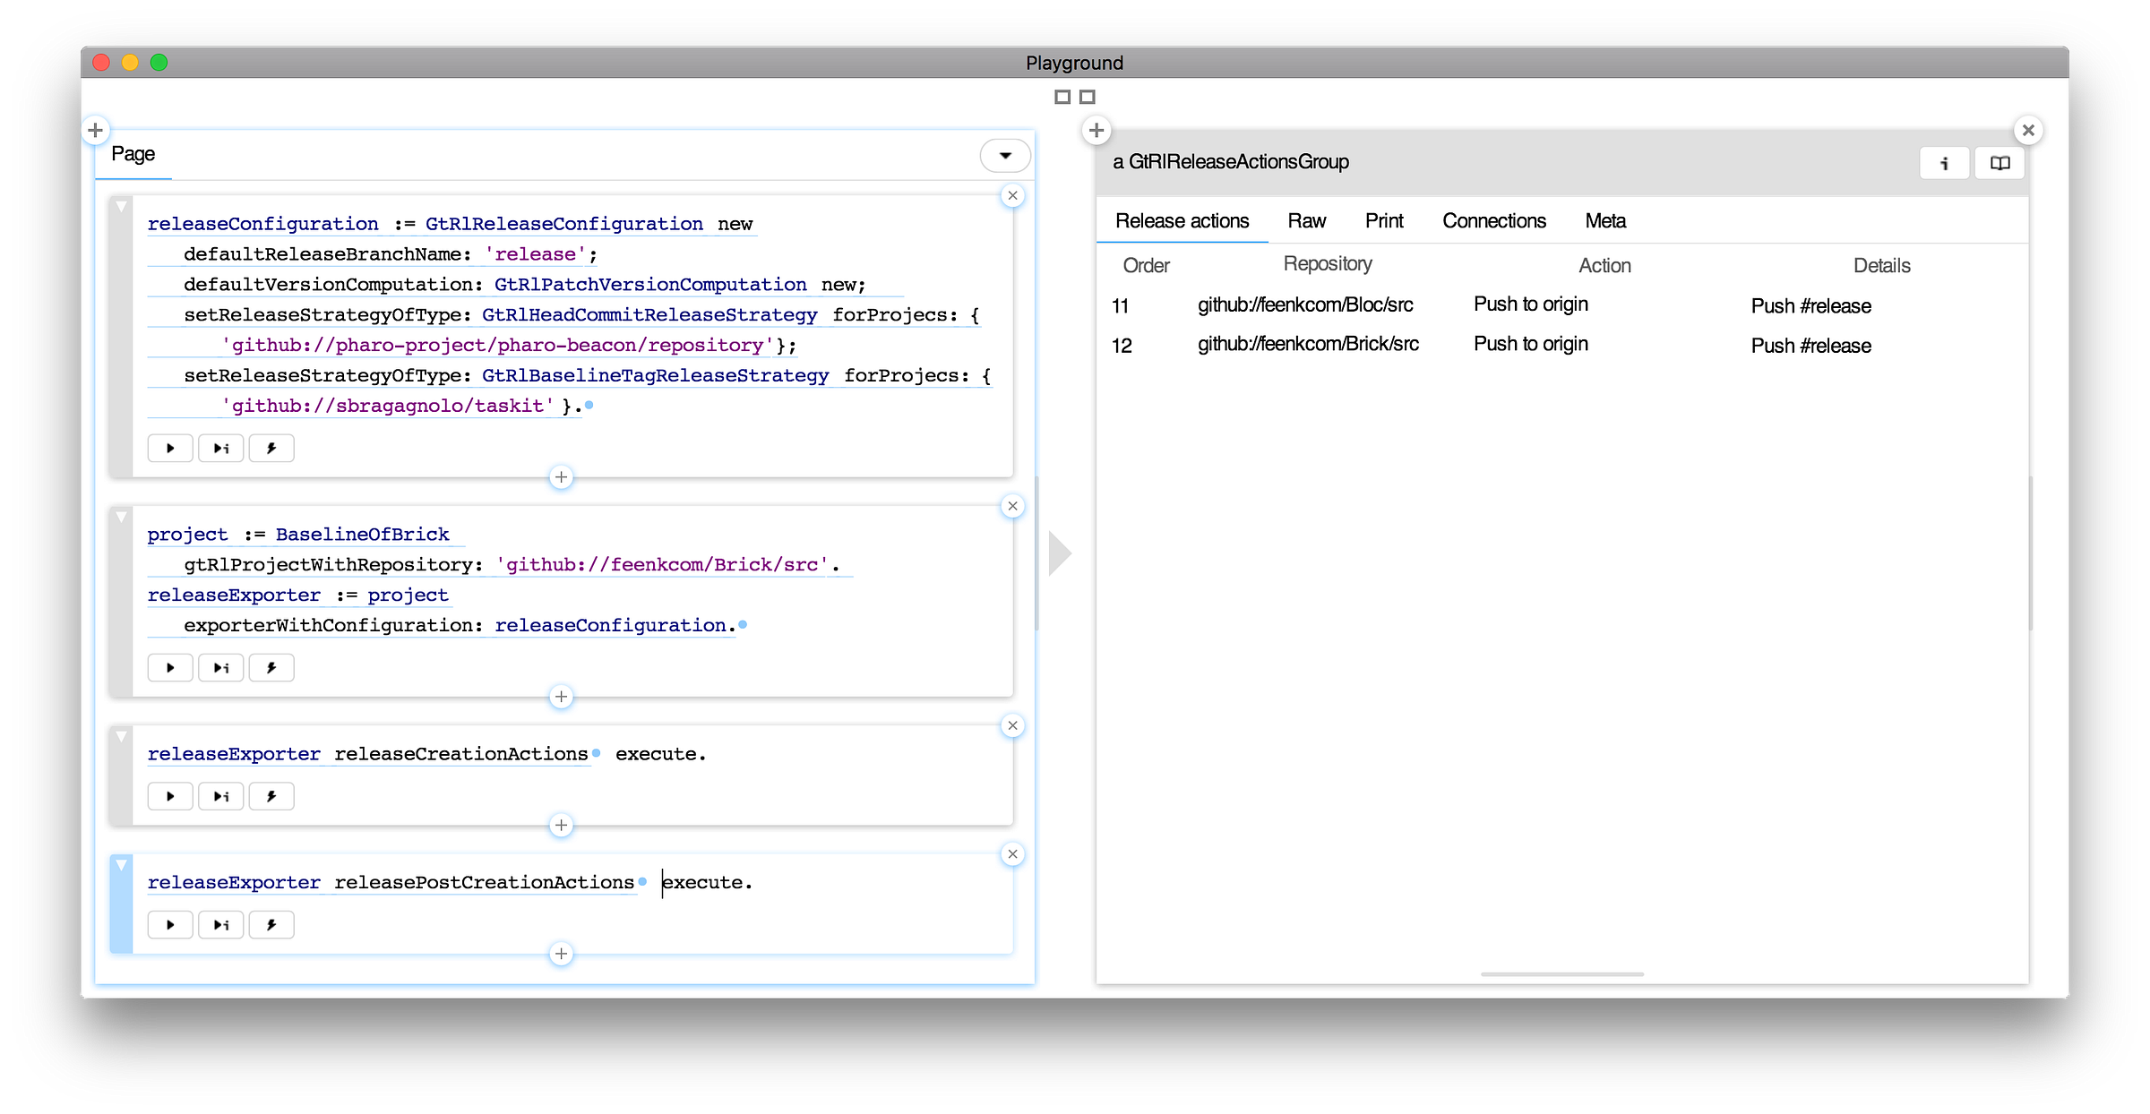The height and width of the screenshot is (1114, 2150).
Task: Select the github://feenkcom/Bloc/src row
Action: pos(1305,305)
